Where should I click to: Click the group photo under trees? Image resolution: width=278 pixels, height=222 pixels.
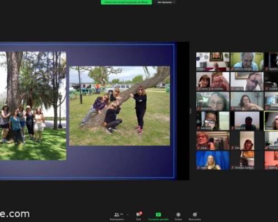click(x=33, y=106)
